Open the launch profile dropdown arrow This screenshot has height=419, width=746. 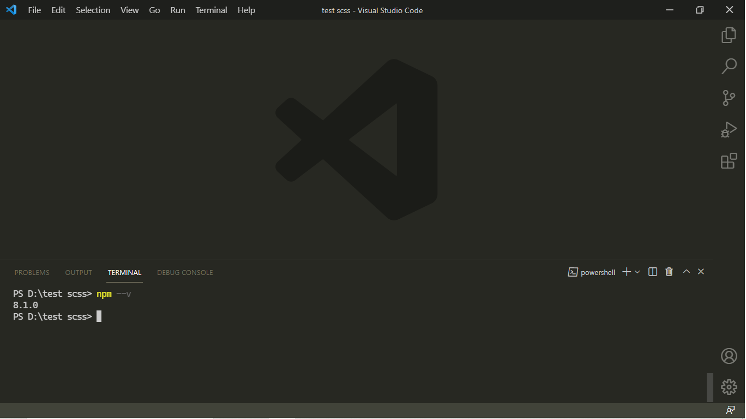coord(637,272)
